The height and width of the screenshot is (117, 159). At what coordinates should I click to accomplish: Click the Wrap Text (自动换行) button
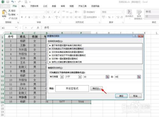click(89, 12)
